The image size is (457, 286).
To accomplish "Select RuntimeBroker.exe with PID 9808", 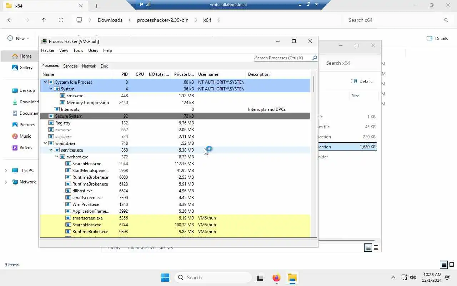I will 175,232.
